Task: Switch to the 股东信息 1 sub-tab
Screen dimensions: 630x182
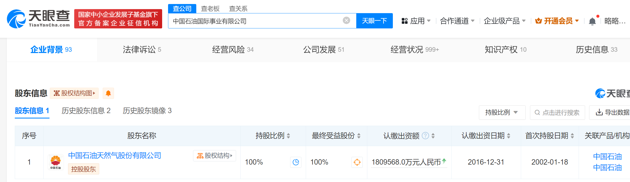Action: pyautogui.click(x=32, y=111)
